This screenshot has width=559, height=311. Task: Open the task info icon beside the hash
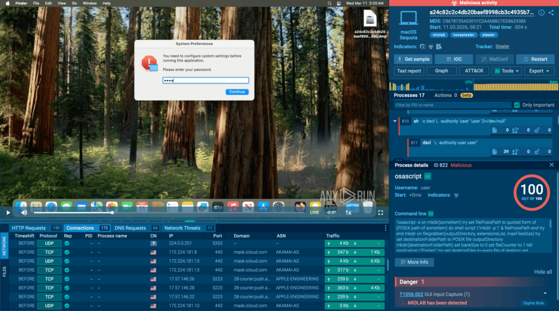(541, 13)
